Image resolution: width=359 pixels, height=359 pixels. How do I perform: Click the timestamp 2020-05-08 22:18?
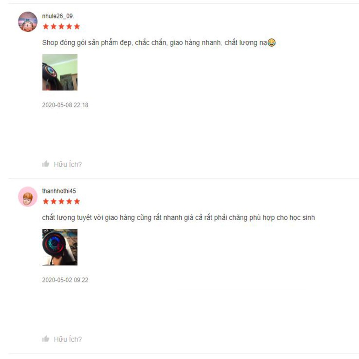65,105
